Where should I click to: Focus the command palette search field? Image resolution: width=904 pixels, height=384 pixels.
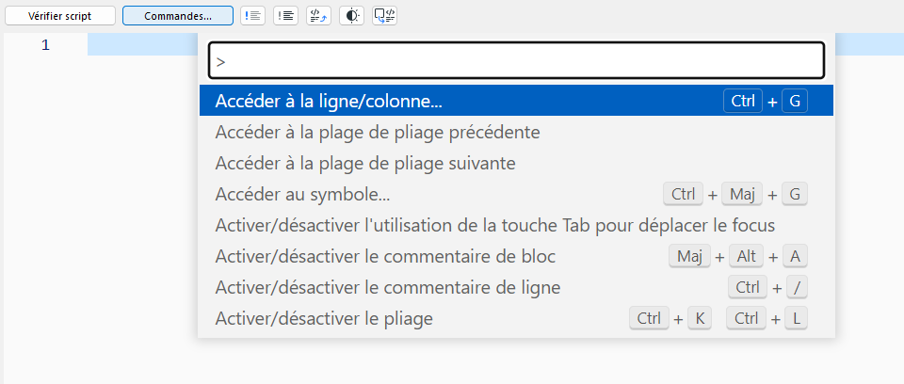[516, 62]
